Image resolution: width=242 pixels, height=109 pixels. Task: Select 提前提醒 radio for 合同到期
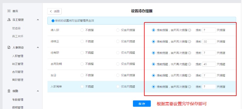(153, 64)
